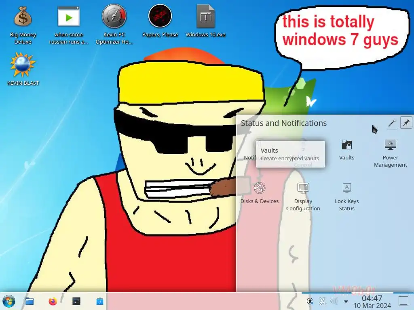The width and height of the screenshot is (414, 310).
Task: Open Disks & Devices in the tray popup
Action: click(x=260, y=193)
